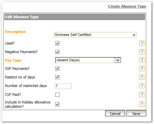Untick the SSP Payments? checkbox
The image size is (154, 124).
pos(57,69)
